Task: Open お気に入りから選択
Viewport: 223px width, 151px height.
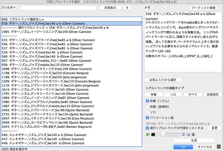Action: pyautogui.click(x=163, y=80)
